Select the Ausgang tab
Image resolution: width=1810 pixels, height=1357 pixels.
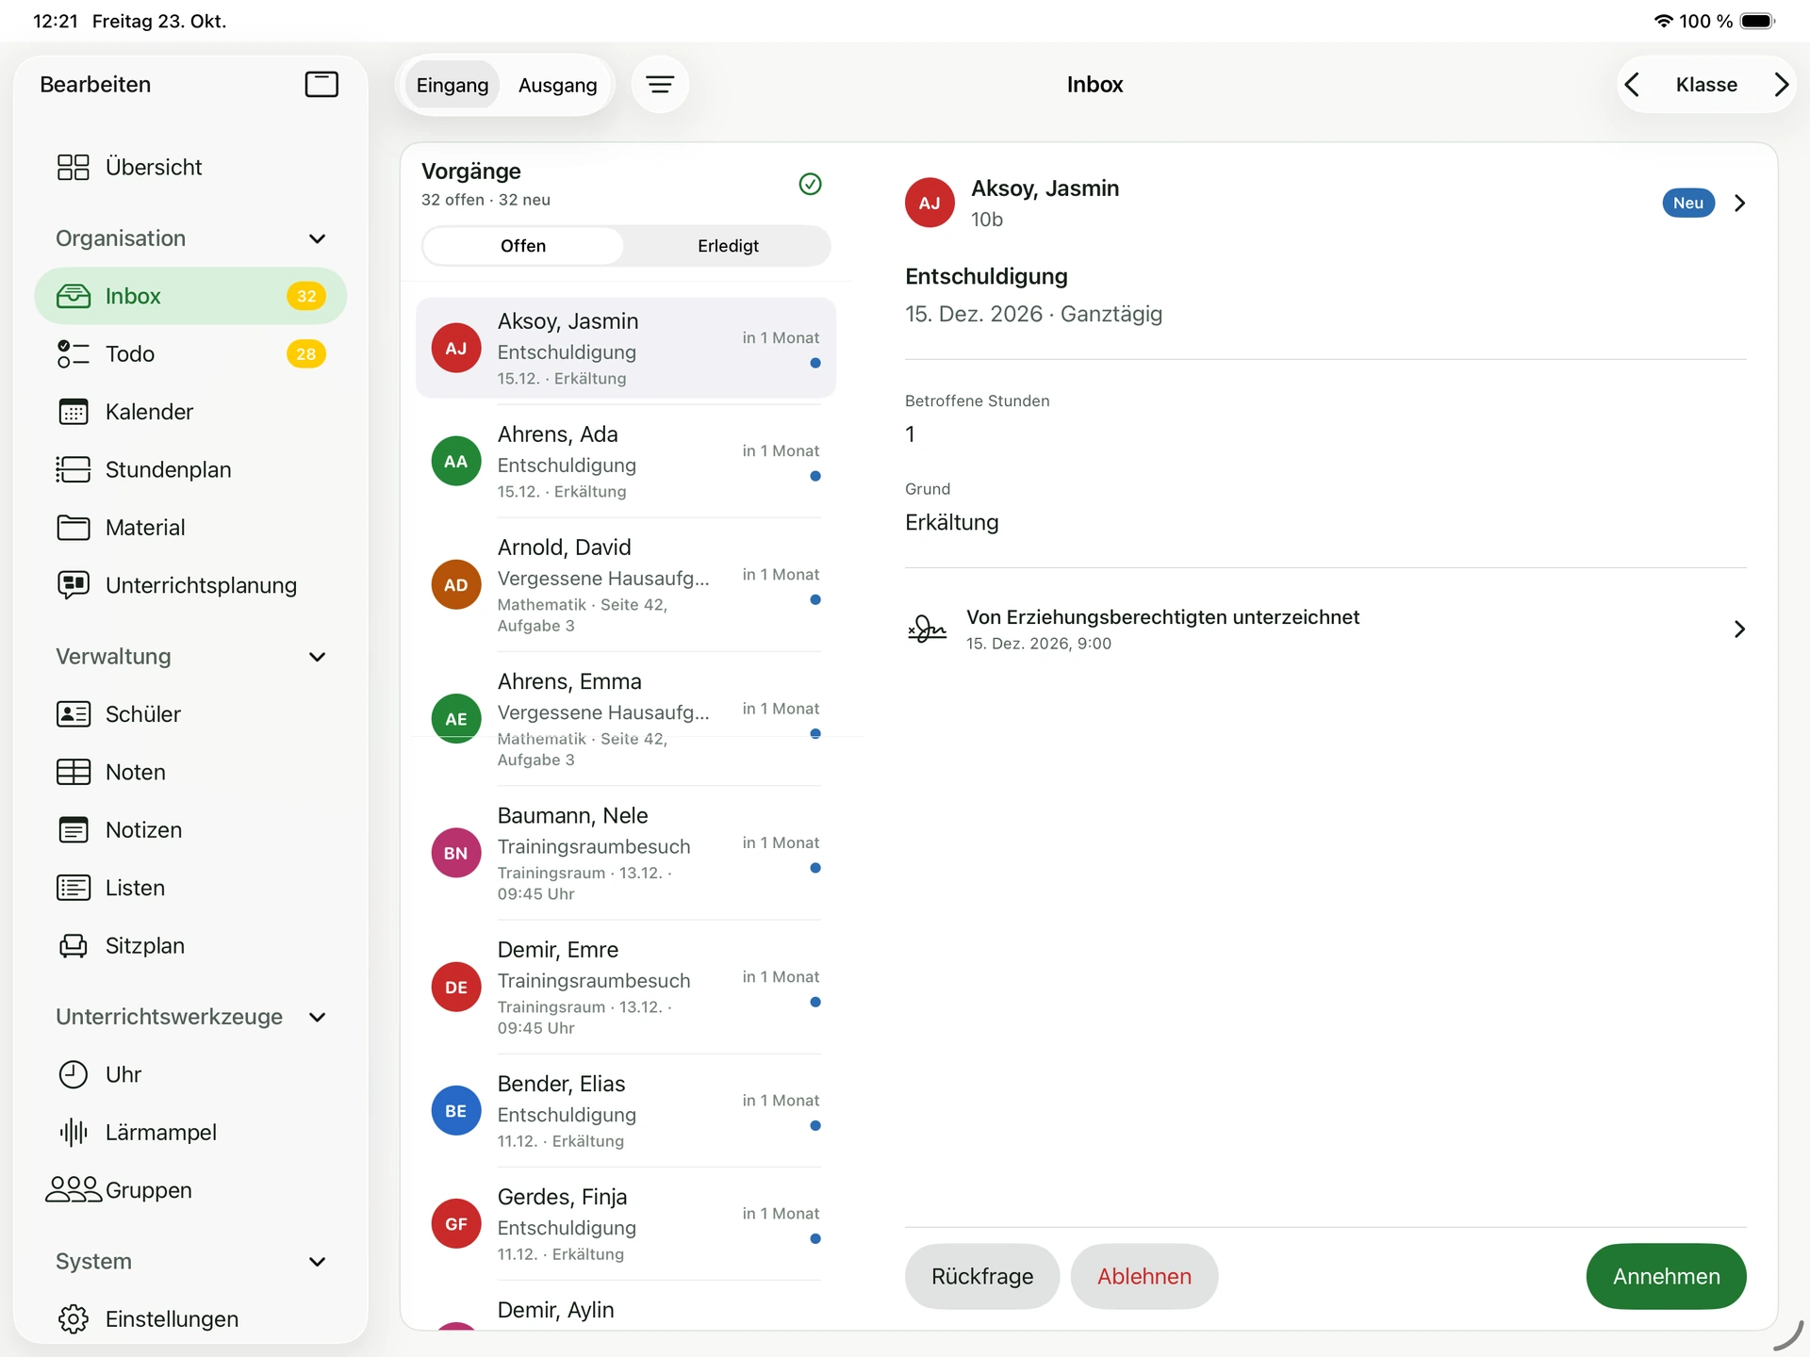[x=557, y=85]
